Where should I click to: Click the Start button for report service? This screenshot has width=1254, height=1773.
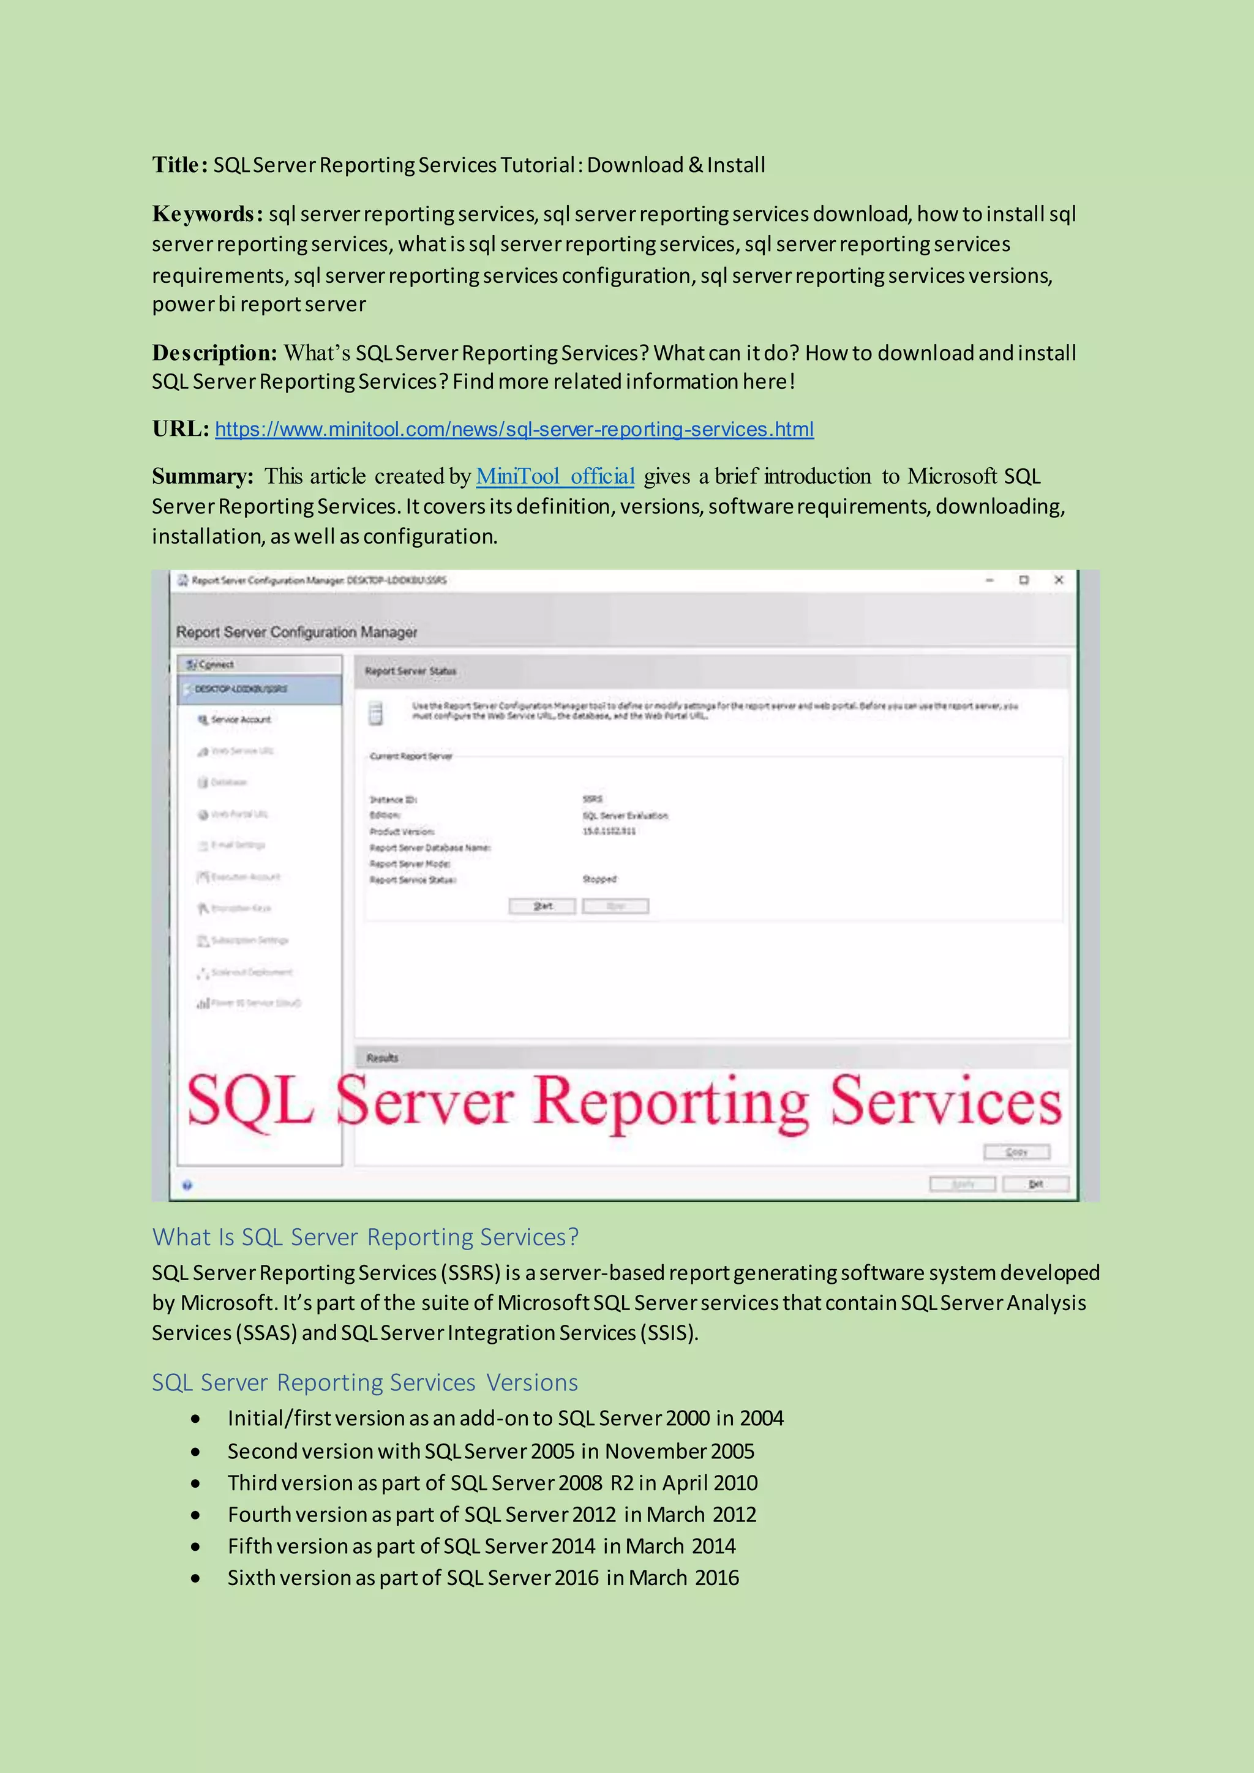pos(542,906)
